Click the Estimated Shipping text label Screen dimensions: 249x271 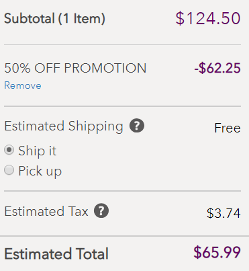64,126
